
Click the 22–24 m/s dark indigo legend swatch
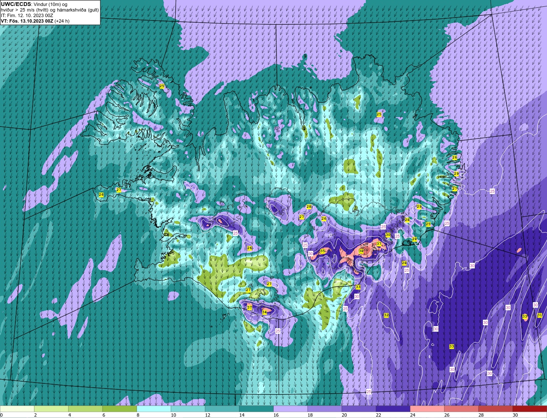coord(393,409)
